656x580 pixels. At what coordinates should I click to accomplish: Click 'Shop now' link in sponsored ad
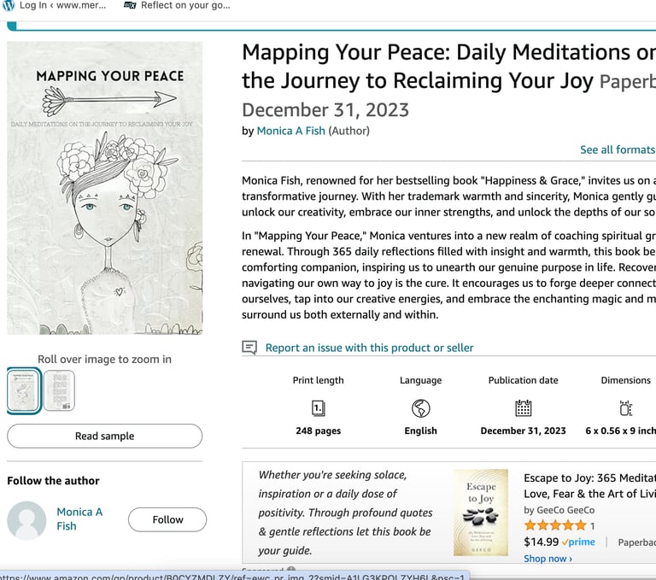point(548,559)
